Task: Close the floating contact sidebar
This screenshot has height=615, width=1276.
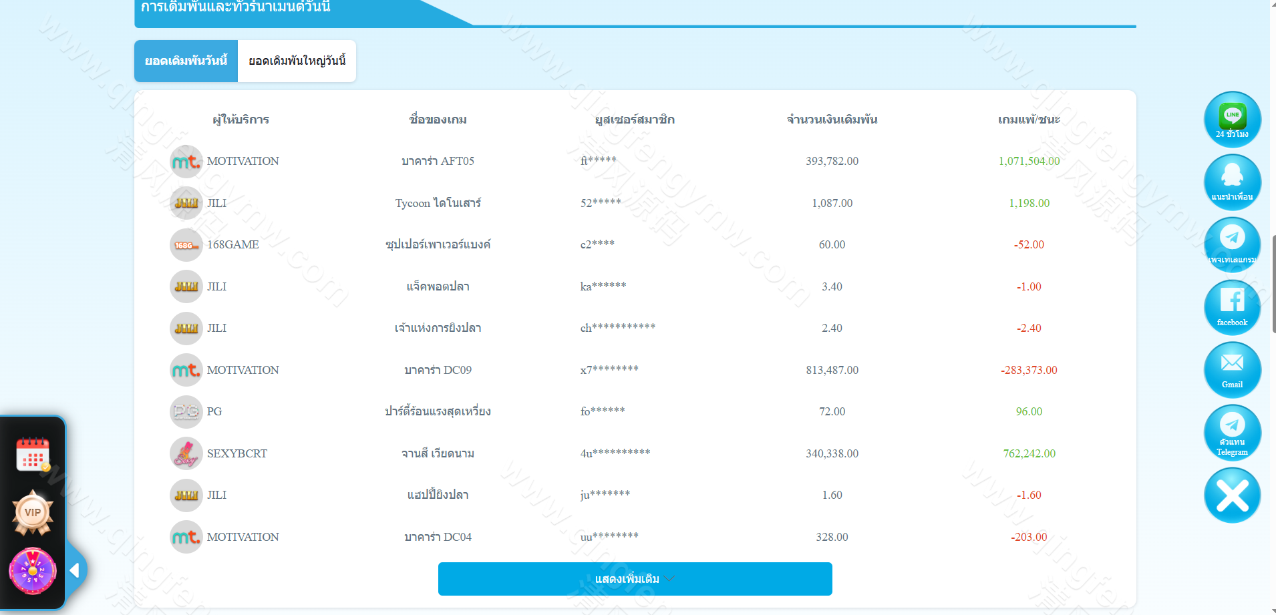Action: tap(1232, 495)
